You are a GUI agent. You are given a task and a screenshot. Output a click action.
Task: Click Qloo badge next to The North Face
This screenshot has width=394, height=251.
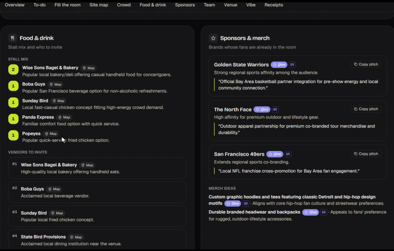pyautogui.click(x=262, y=110)
